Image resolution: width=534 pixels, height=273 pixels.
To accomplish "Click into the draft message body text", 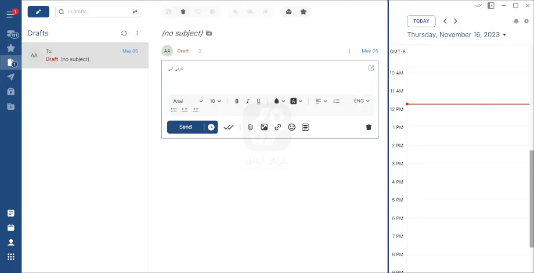I will [176, 69].
